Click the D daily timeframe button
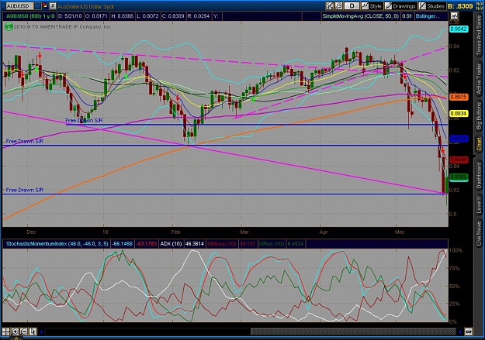This screenshot has width=485, height=340. click(x=352, y=6)
